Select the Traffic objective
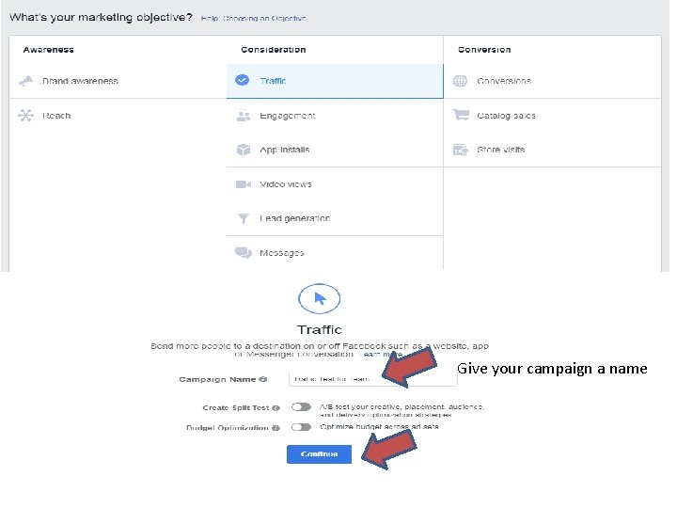Screen dimensions: 677x508 point(335,81)
